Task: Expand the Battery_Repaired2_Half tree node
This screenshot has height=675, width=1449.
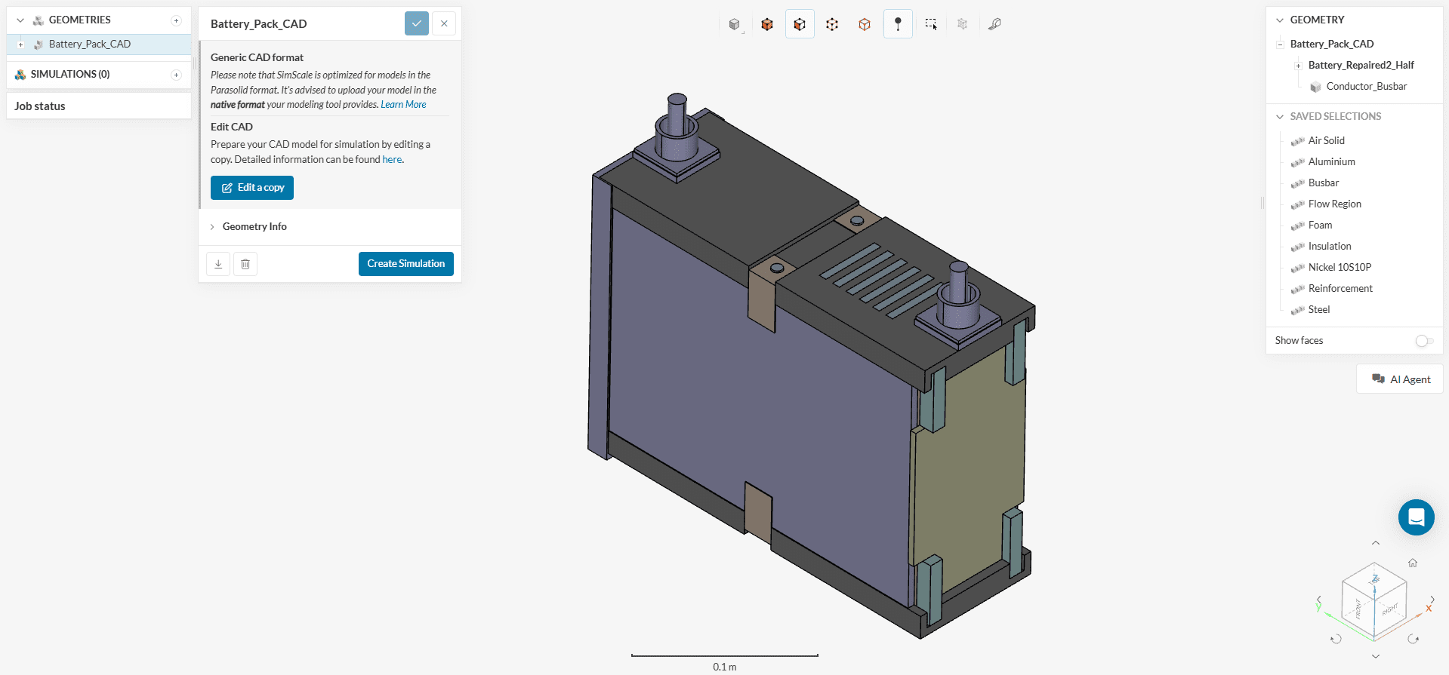Action: (1298, 66)
